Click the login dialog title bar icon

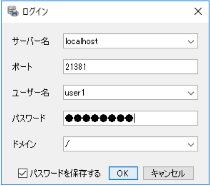13,11
